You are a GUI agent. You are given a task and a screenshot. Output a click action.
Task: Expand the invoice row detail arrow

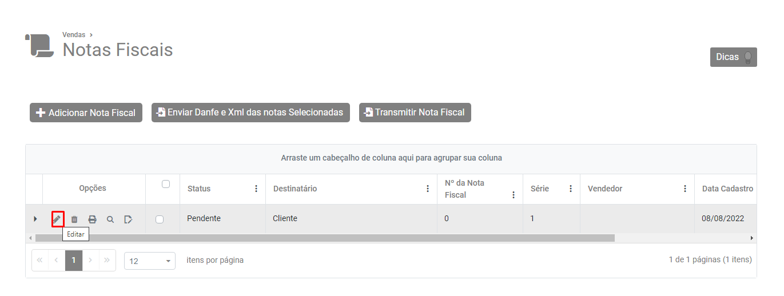[x=35, y=219]
